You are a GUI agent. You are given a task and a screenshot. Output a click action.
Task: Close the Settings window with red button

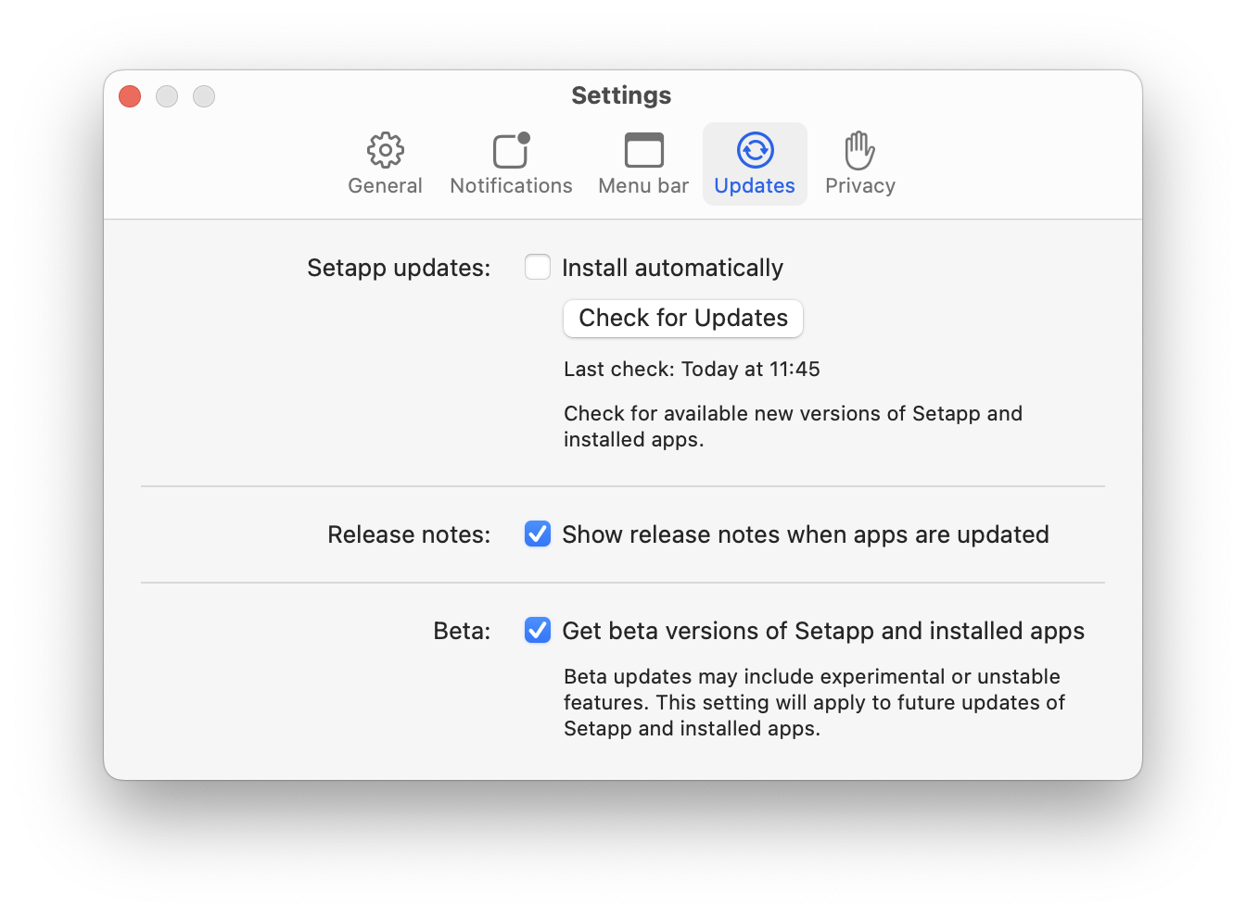(130, 96)
